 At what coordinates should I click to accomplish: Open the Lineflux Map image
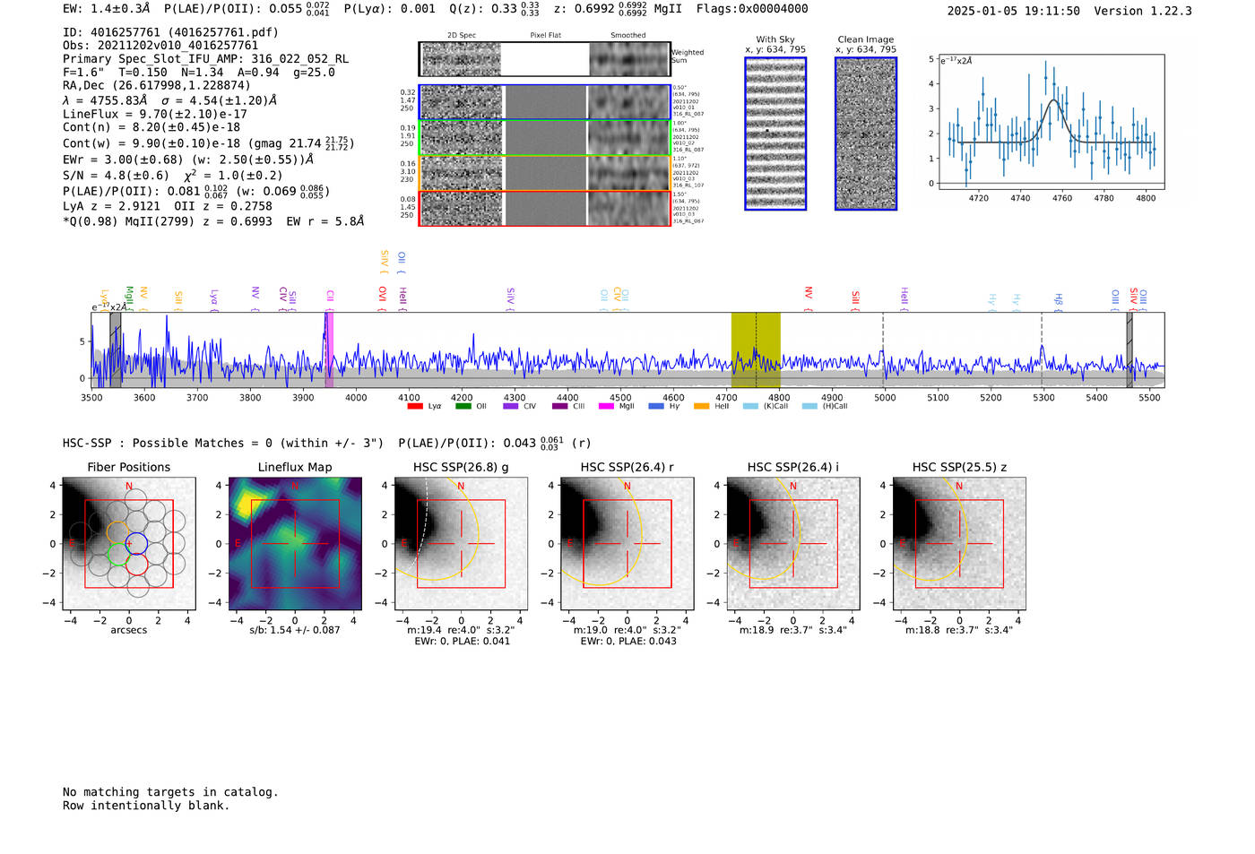[x=295, y=544]
